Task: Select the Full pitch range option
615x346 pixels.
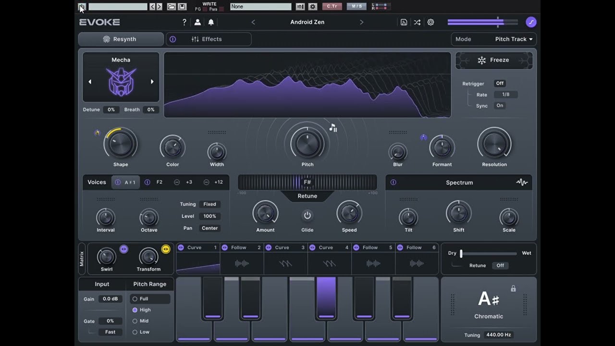Action: (x=149, y=299)
